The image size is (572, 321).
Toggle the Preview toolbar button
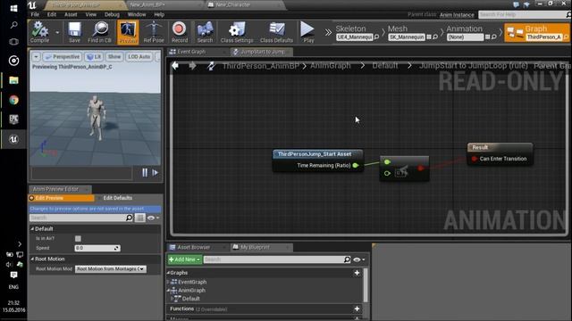(128, 32)
